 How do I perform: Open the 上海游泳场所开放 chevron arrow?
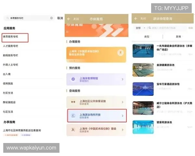[x=123, y=116]
